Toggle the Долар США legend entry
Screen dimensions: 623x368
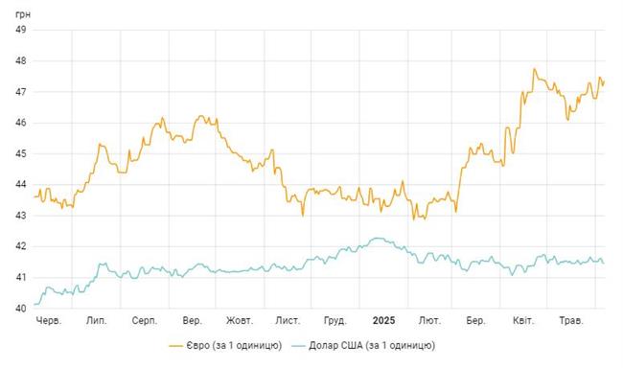click(x=363, y=345)
